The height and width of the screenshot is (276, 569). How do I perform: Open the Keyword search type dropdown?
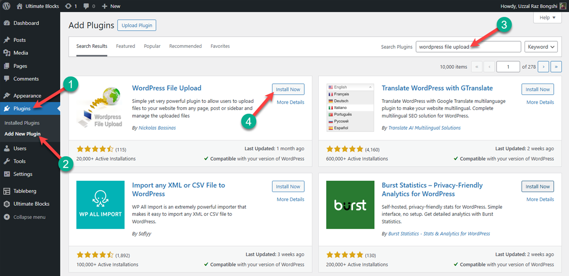tap(541, 46)
